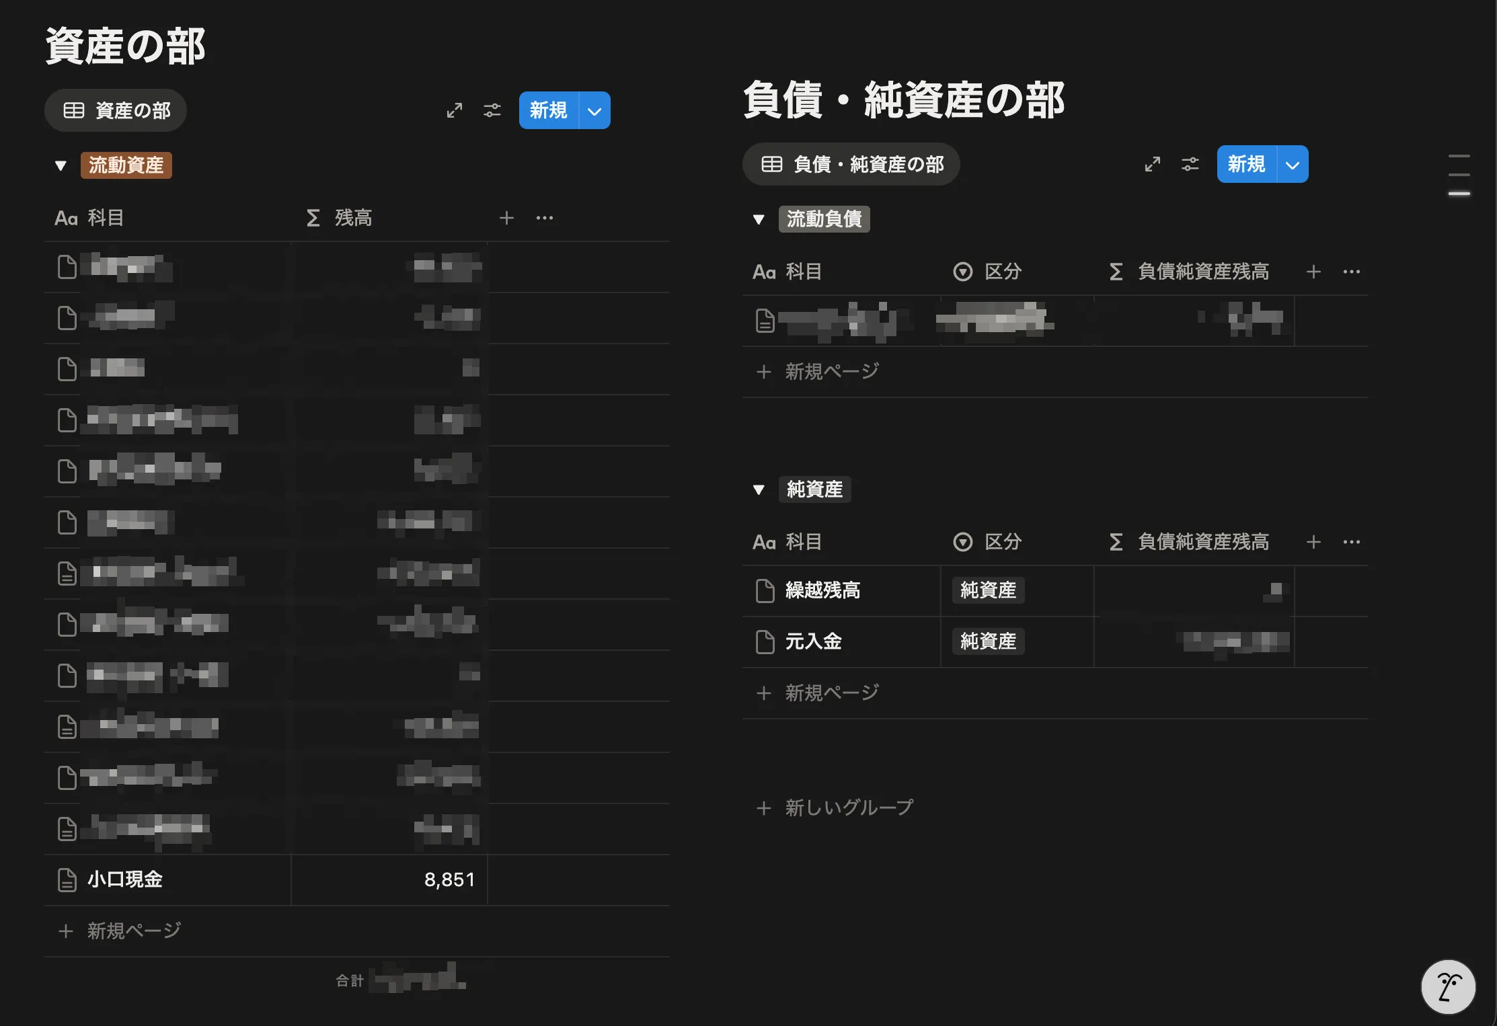This screenshot has height=1026, width=1497.
Task: Click the page outline indicator
Action: (x=1459, y=175)
